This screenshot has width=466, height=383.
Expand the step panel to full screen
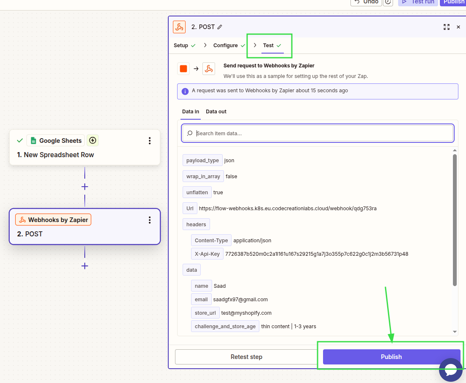447,27
